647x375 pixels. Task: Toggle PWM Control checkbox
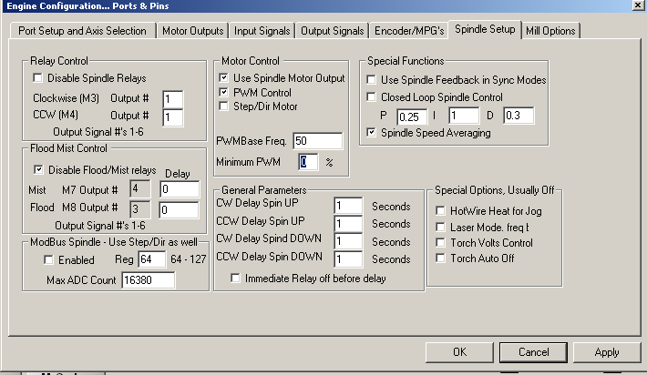tap(225, 92)
